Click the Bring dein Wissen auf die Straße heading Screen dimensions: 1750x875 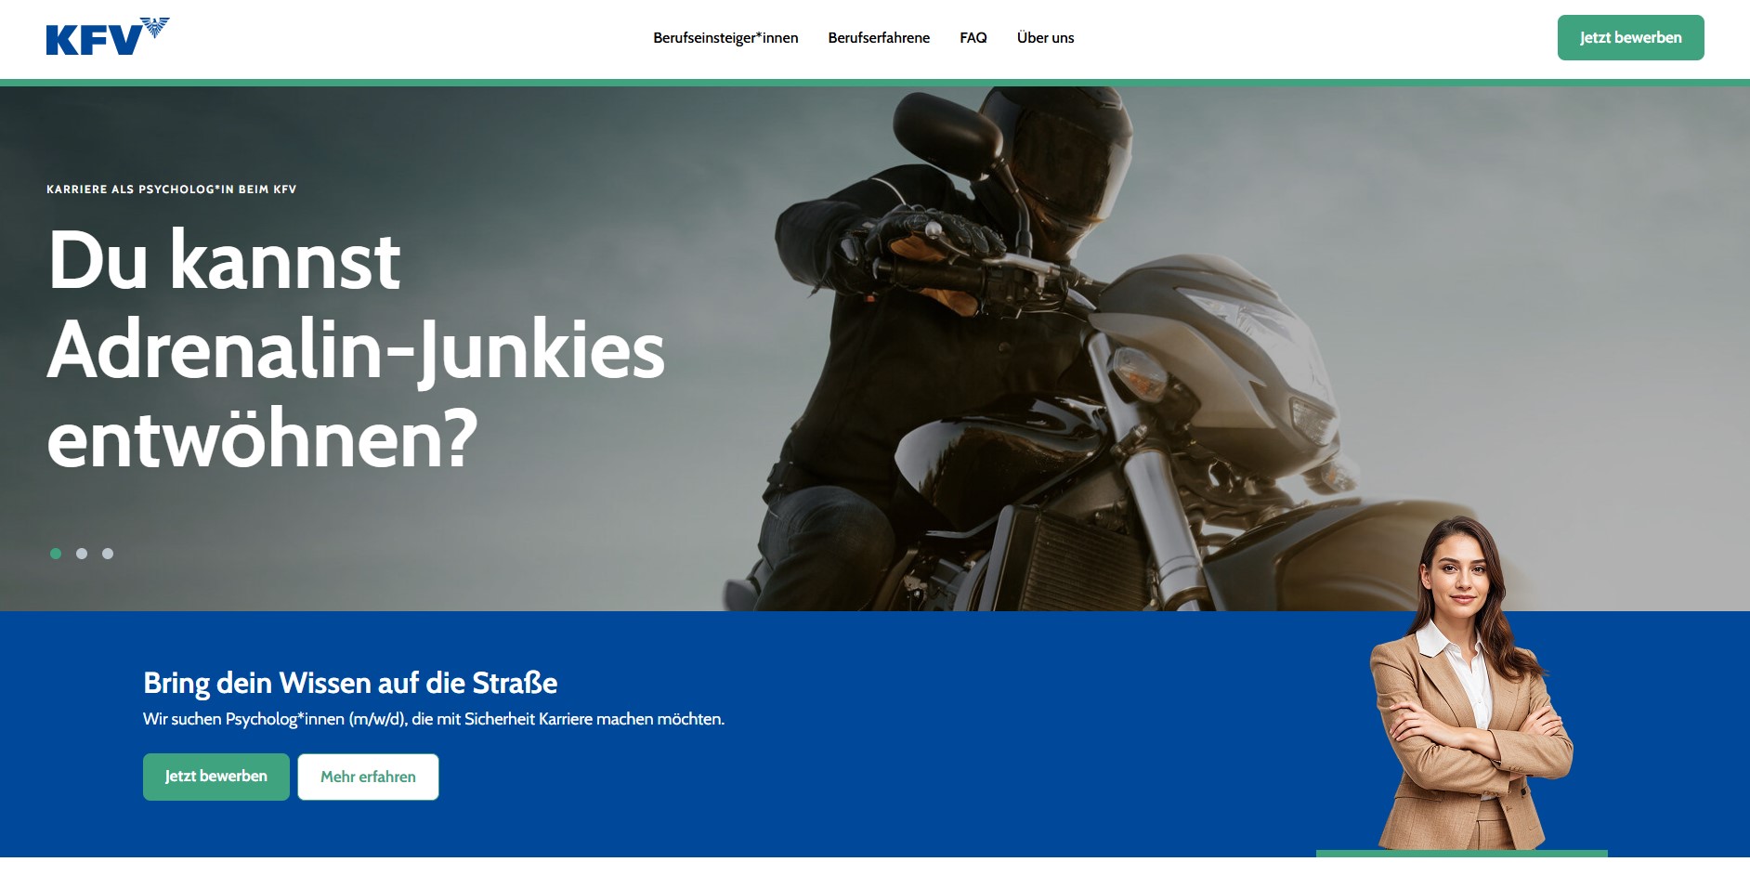point(350,683)
